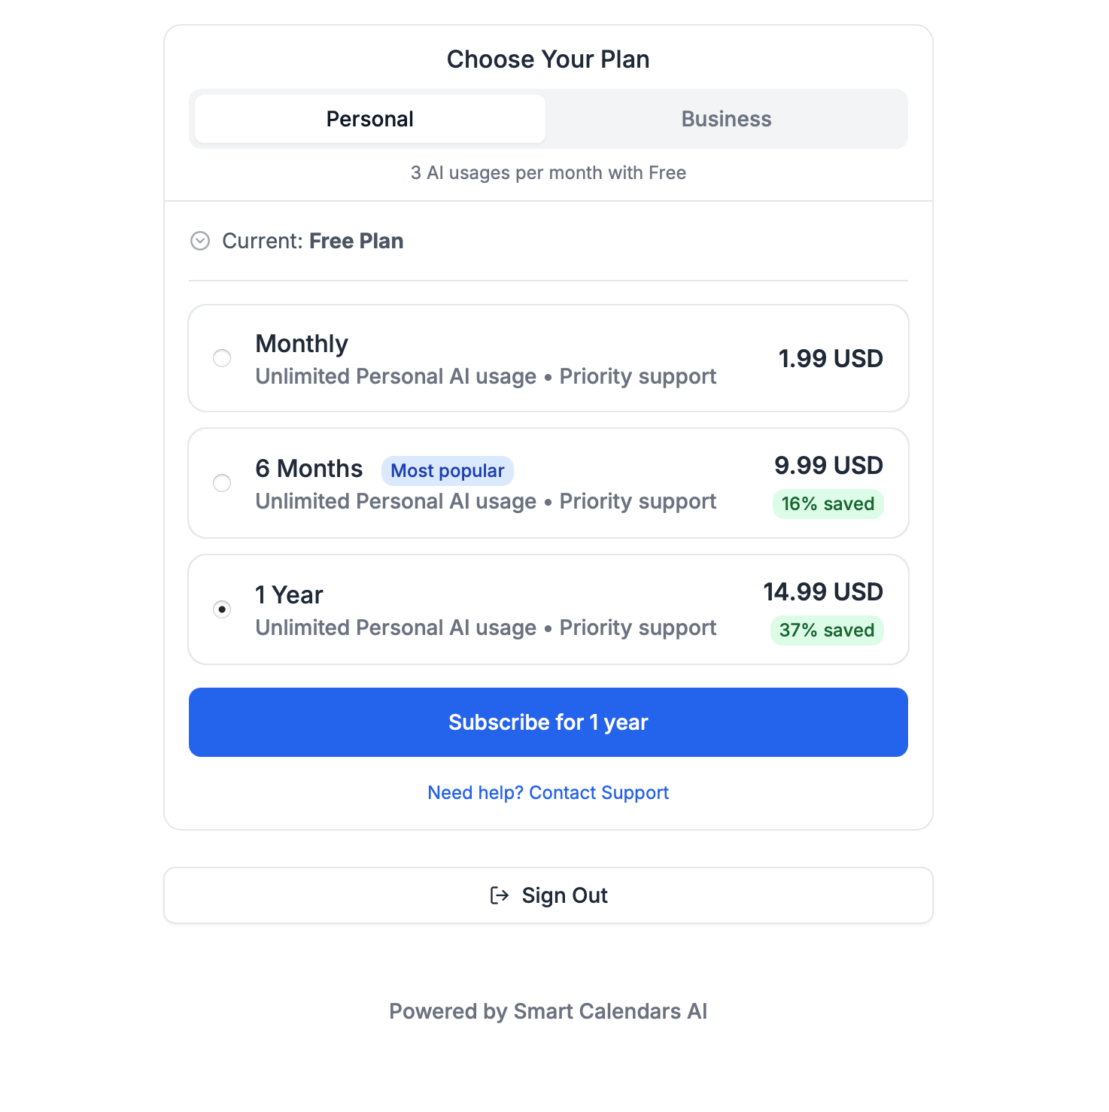Choose the 6 Months radio button
The image size is (1109, 1112).
click(x=222, y=483)
